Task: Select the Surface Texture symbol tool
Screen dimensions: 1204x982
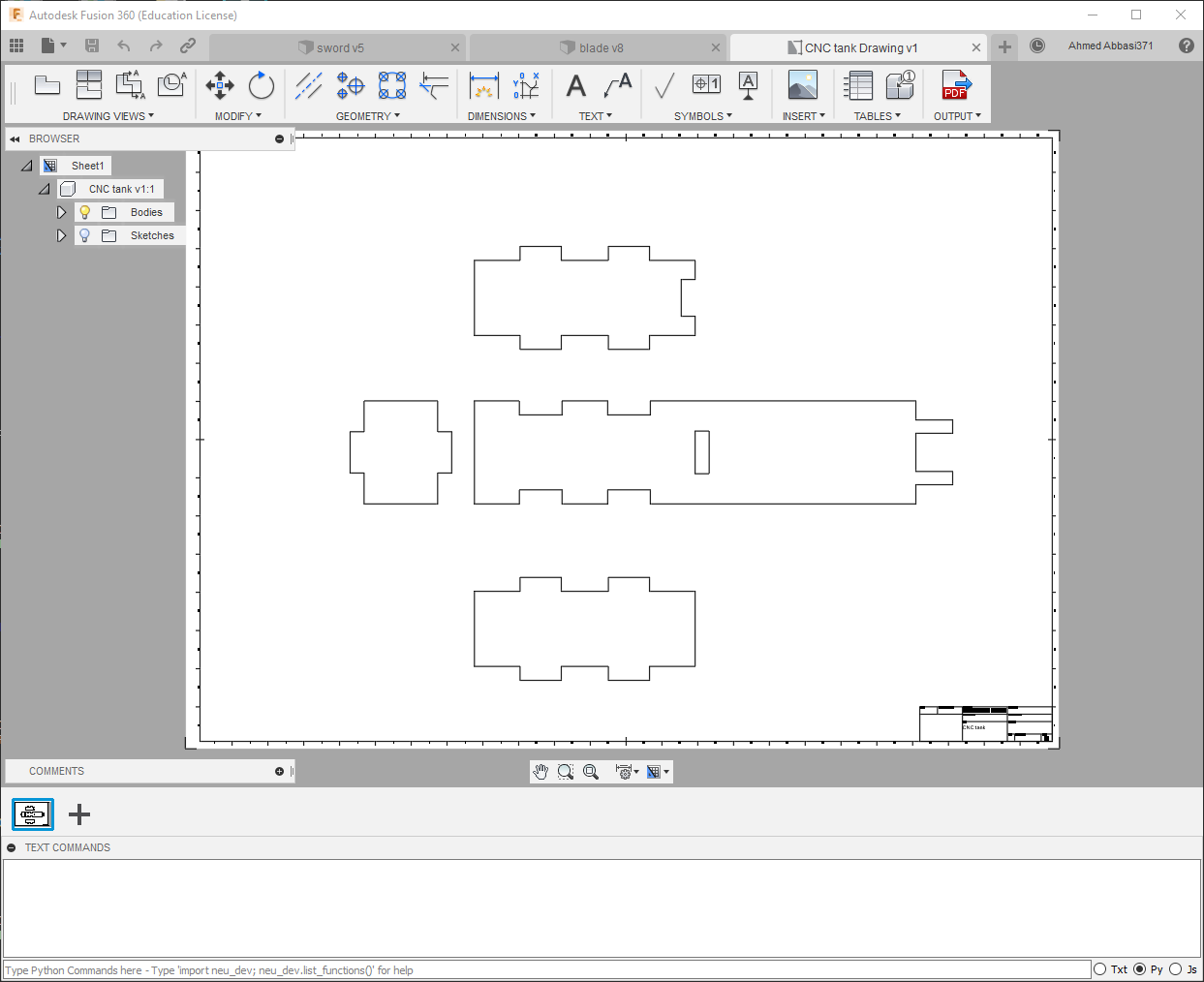Action: [x=664, y=85]
